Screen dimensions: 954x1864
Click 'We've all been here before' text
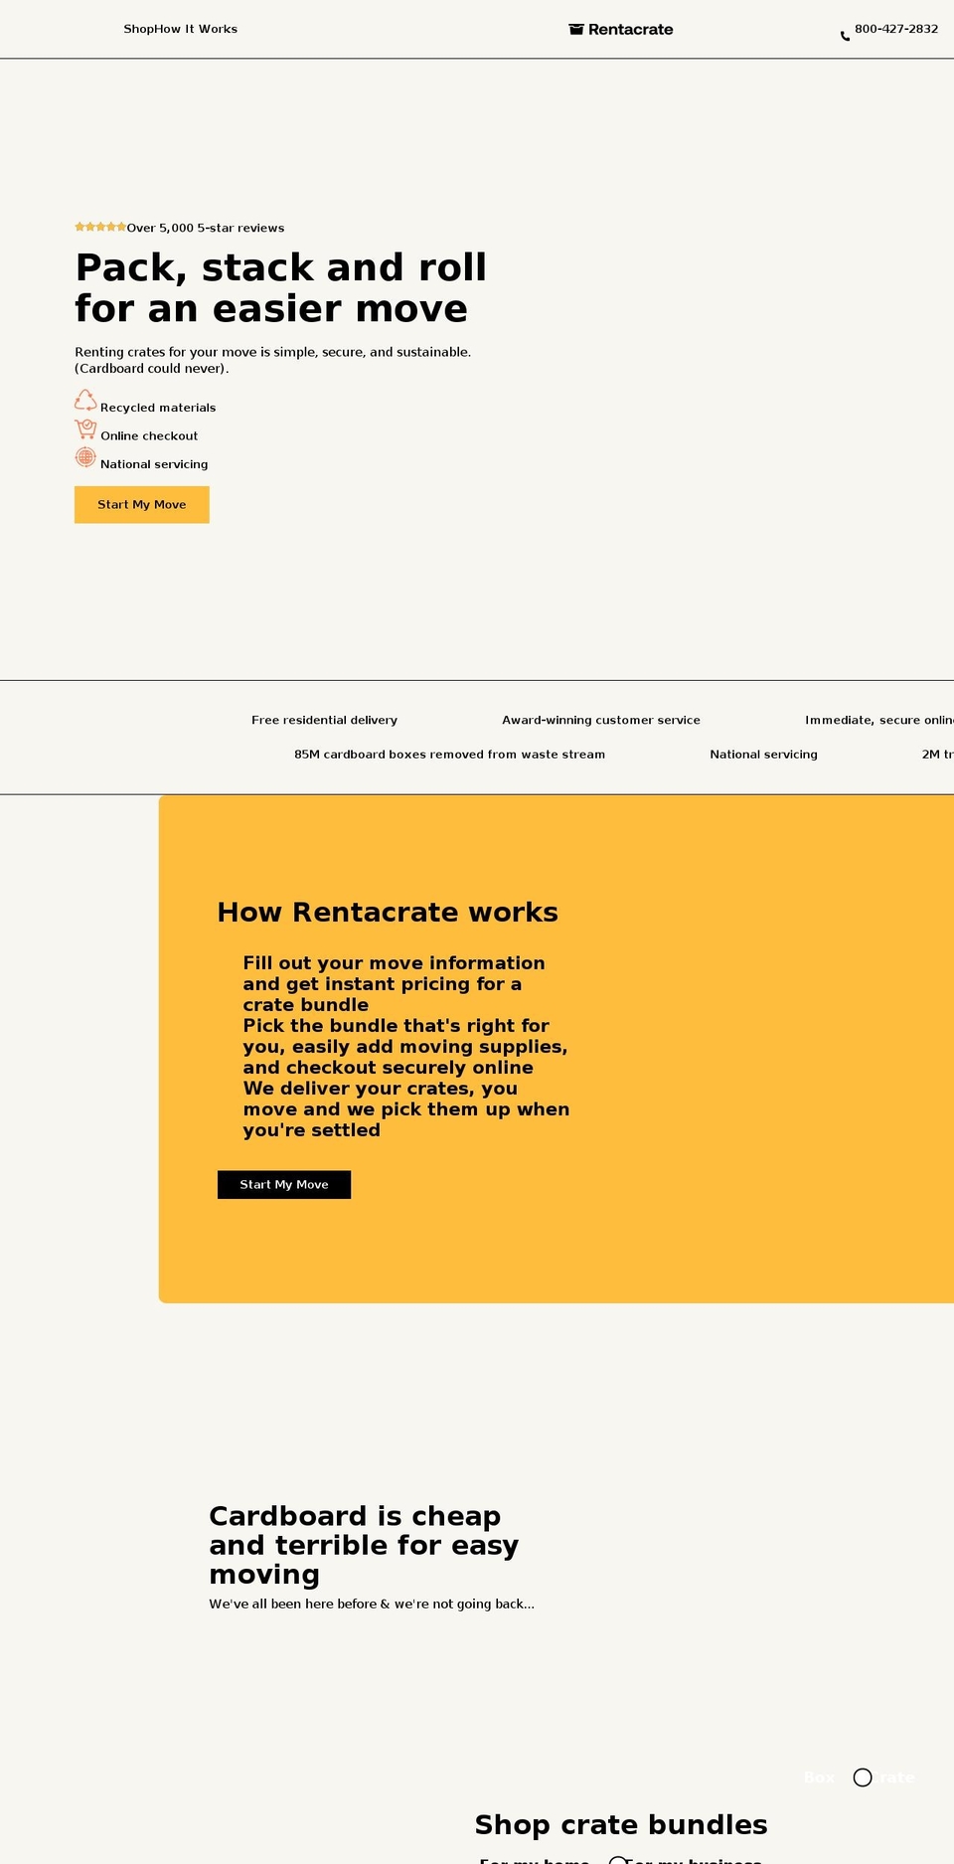pos(372,1604)
